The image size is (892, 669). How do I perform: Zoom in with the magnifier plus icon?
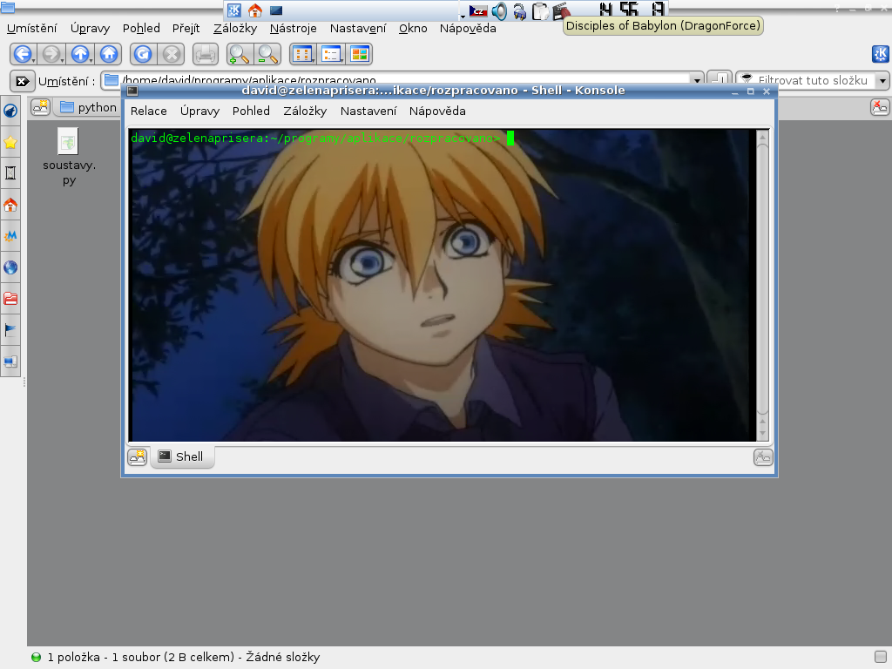(239, 54)
